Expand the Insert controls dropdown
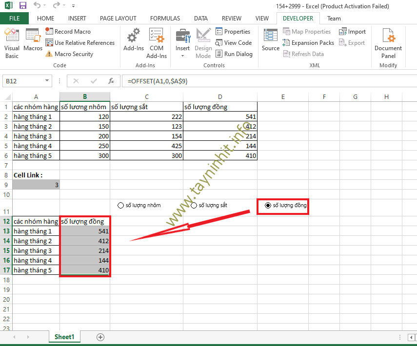The height and width of the screenshot is (346, 417). pos(182,55)
